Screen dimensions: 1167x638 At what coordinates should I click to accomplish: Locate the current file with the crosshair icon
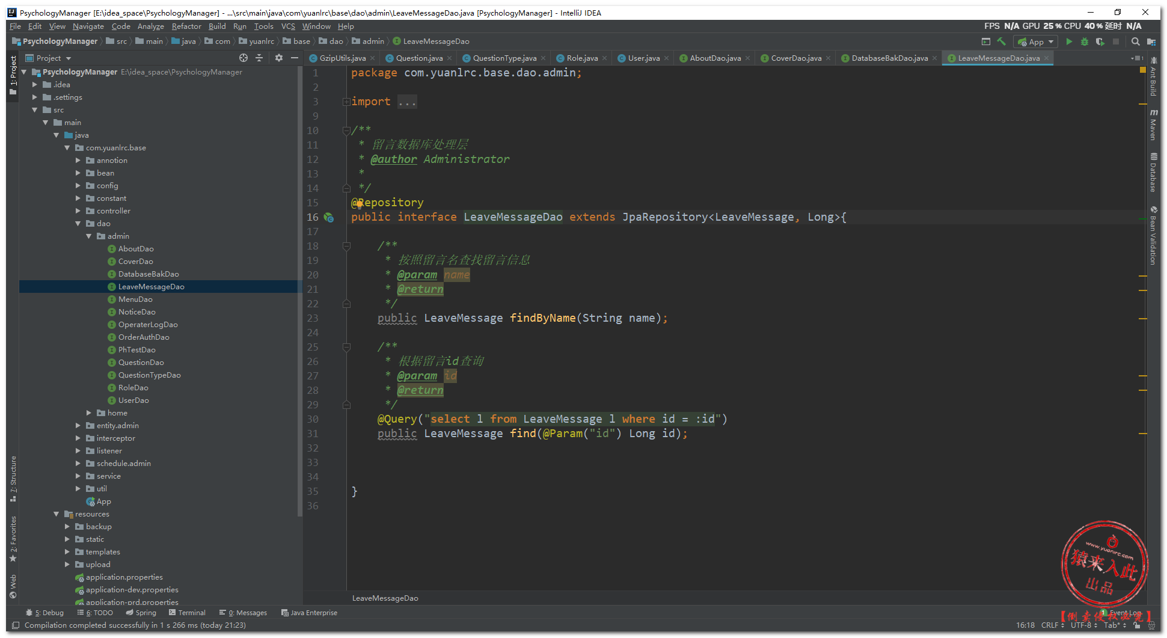point(244,58)
